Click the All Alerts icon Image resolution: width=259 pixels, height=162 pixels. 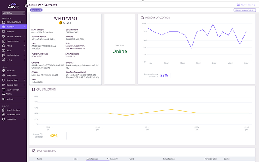3,31
